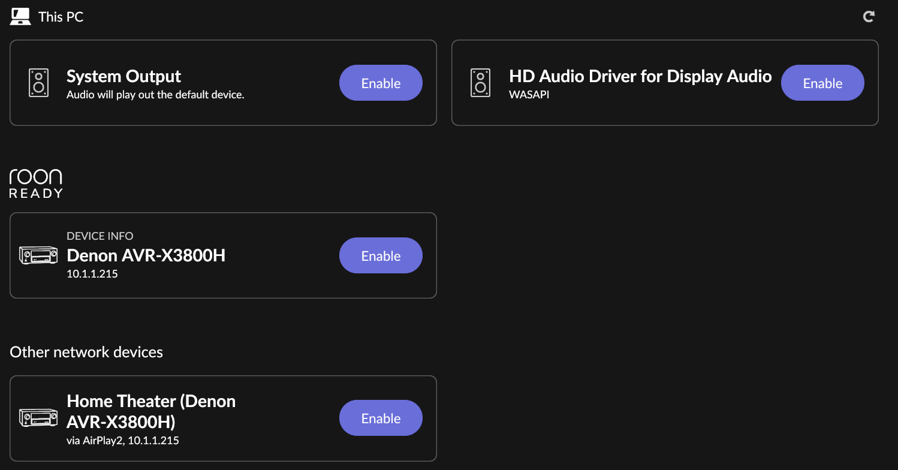Click the 'via AirPlay2, 10.1.1.215' text
This screenshot has width=898, height=470.
click(123, 441)
